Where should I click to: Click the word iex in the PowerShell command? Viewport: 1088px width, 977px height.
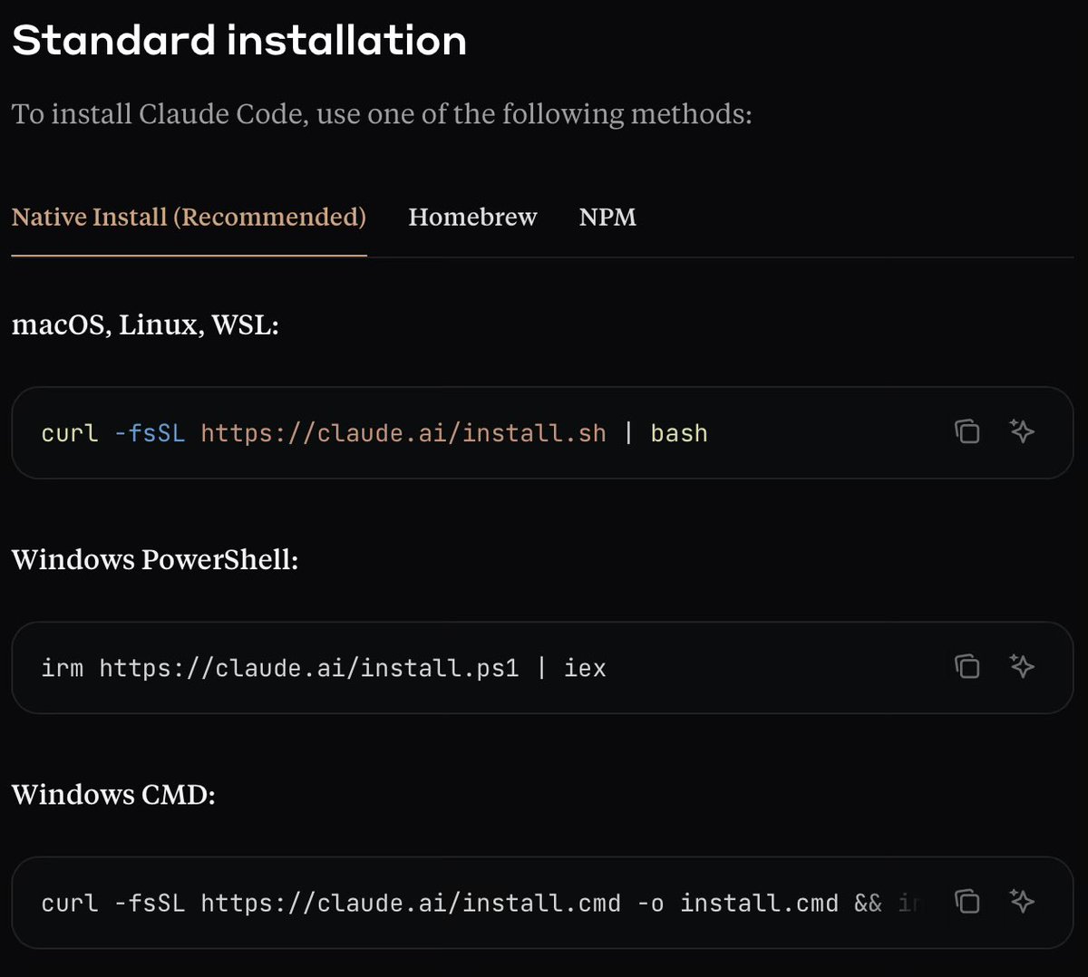(x=585, y=668)
